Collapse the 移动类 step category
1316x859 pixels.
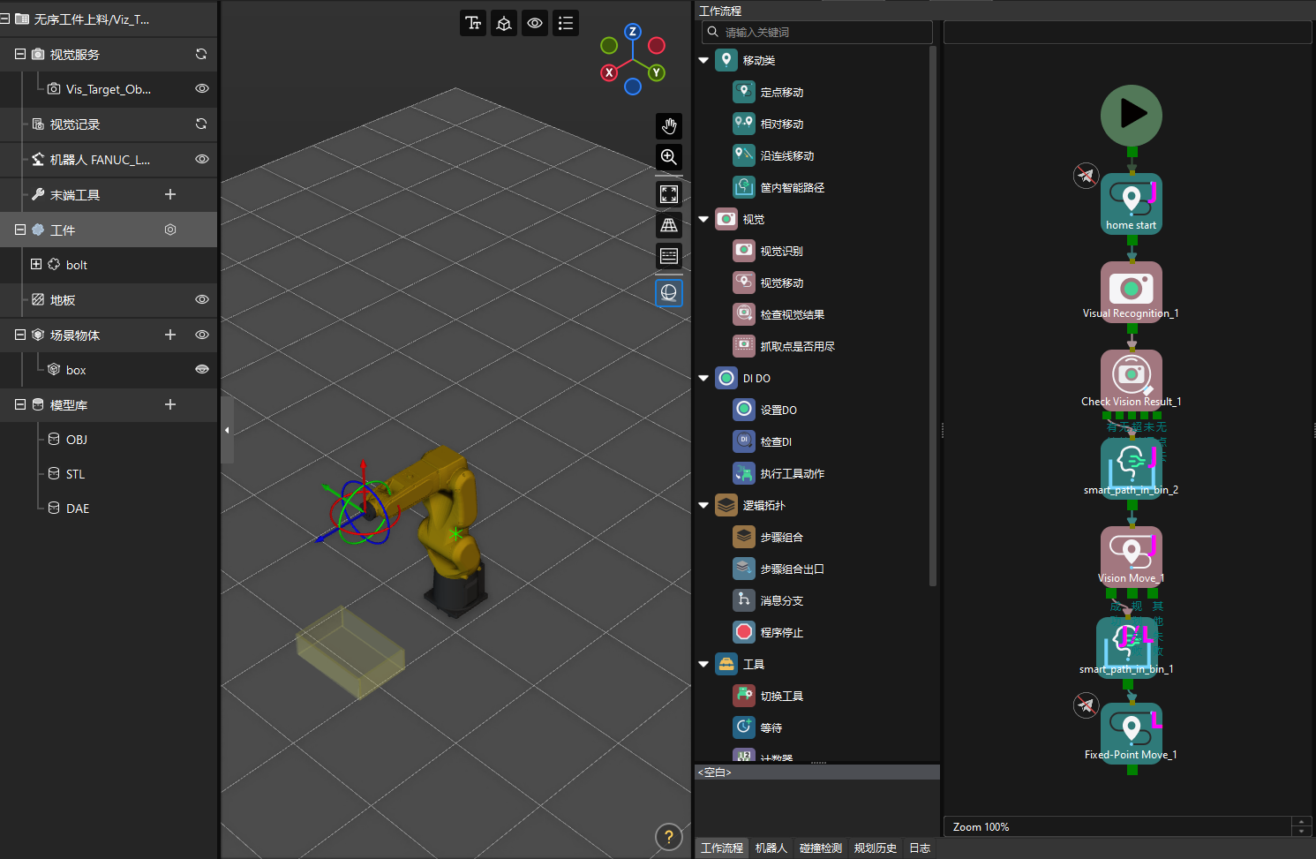pyautogui.click(x=703, y=60)
